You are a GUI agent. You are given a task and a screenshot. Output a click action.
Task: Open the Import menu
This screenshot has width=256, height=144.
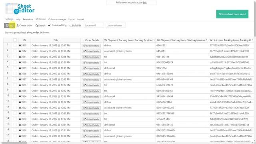click(80, 19)
